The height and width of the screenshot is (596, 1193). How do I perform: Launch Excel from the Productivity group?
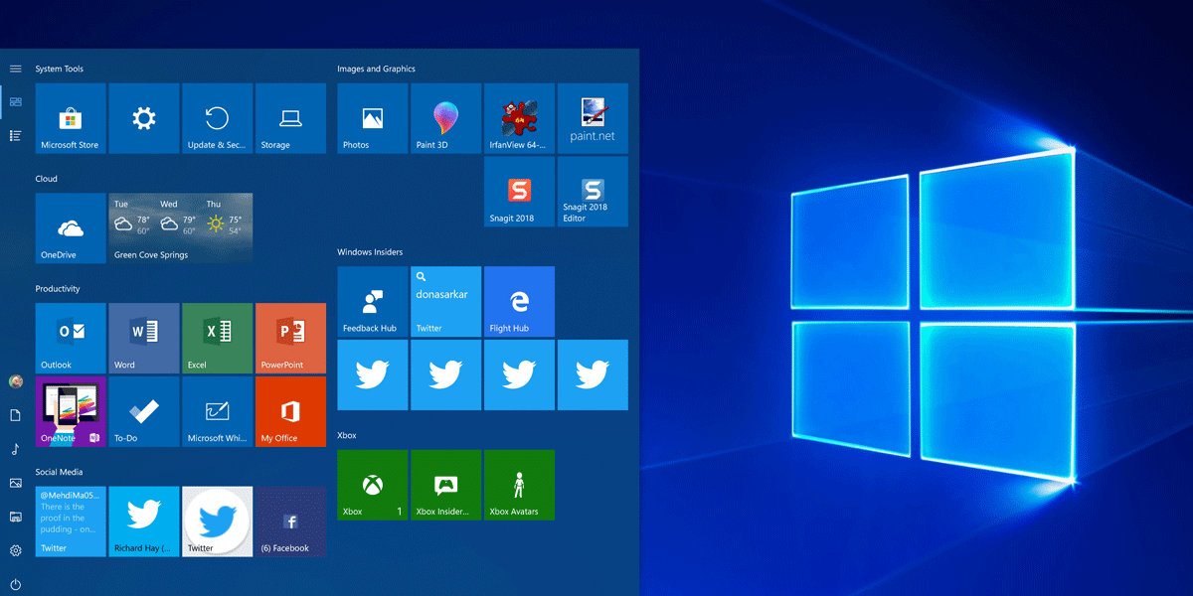click(217, 338)
